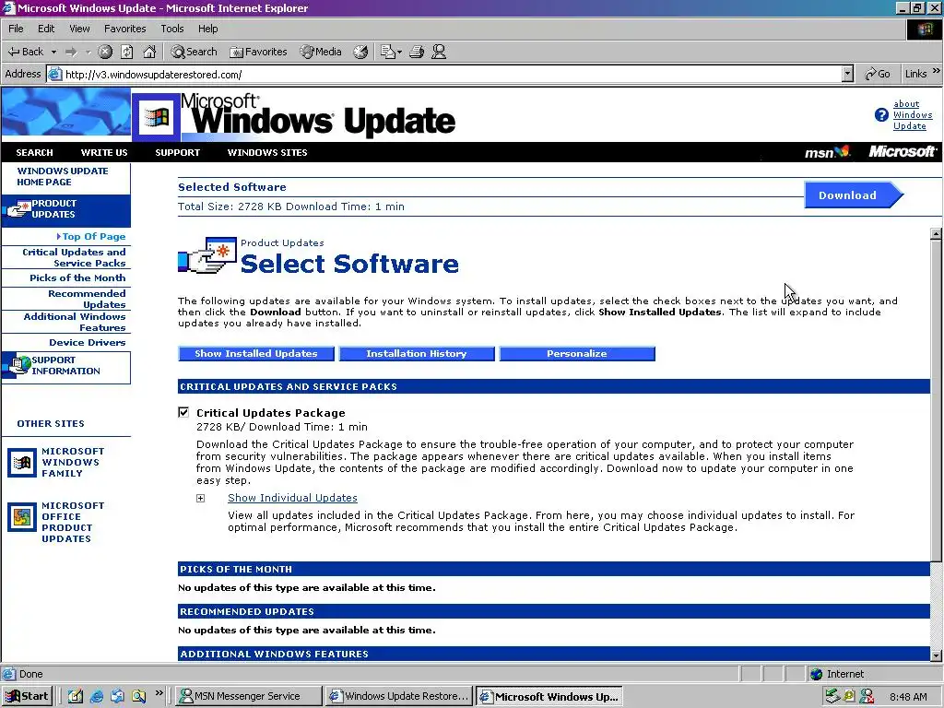Click the Mail toolbar icon
Screen dimensions: 944x708
[387, 52]
